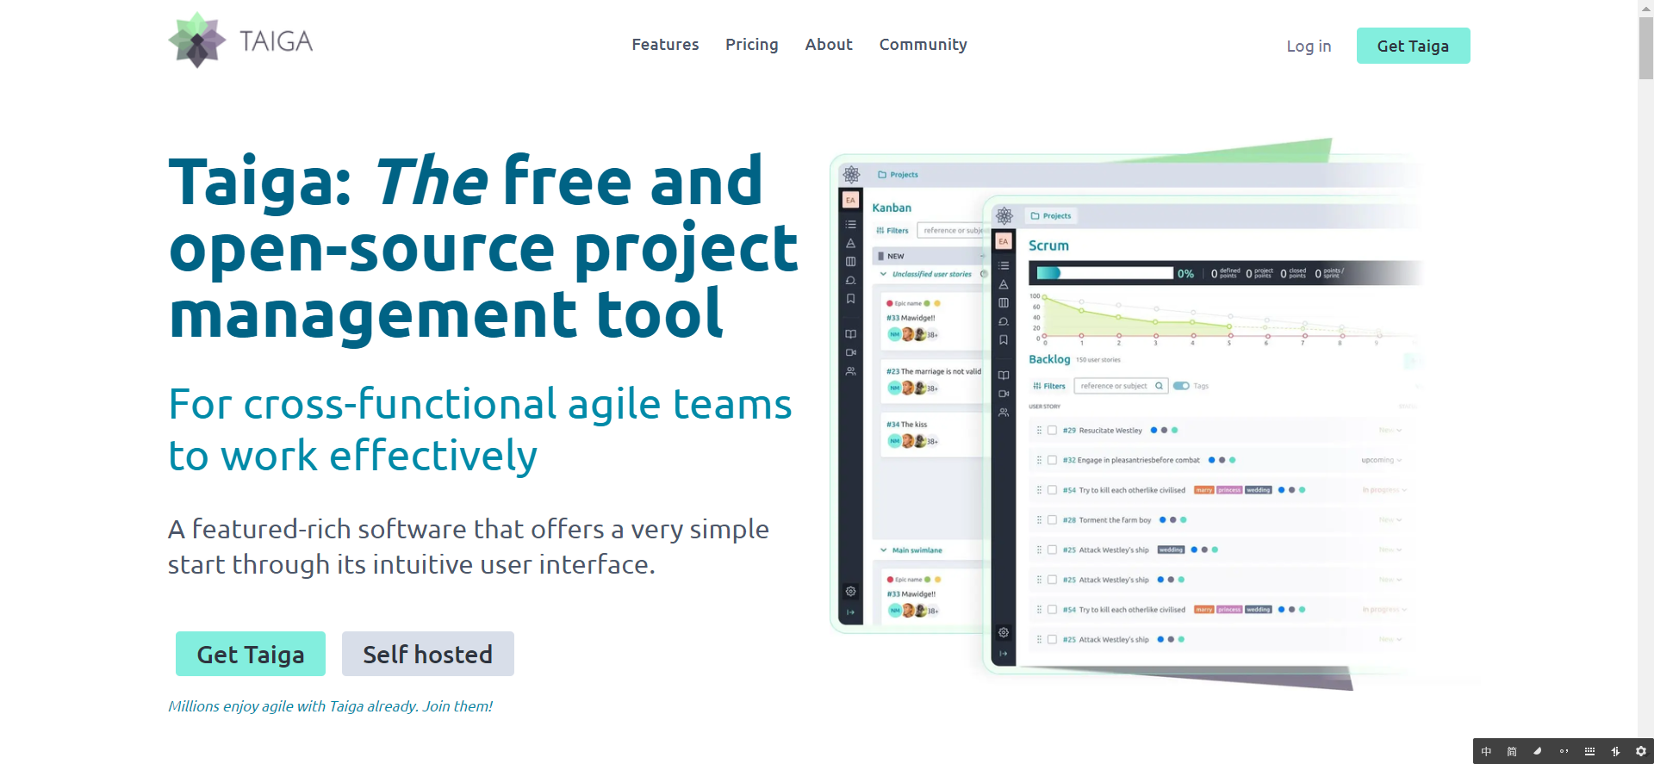
Task: Click the IME input switch arrows icon
Action: pos(1615,751)
